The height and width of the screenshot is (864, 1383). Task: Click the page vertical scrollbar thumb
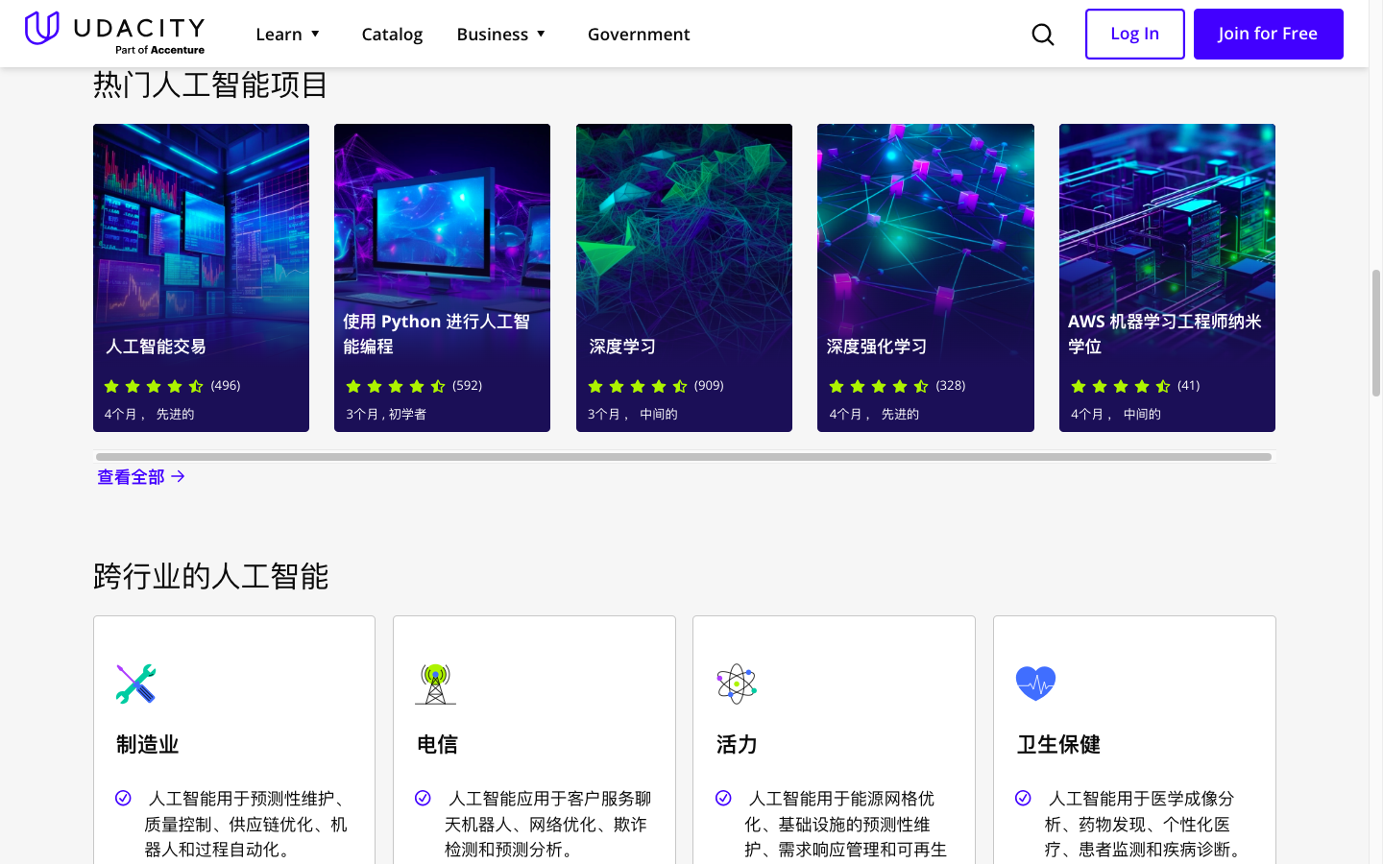[1376, 333]
